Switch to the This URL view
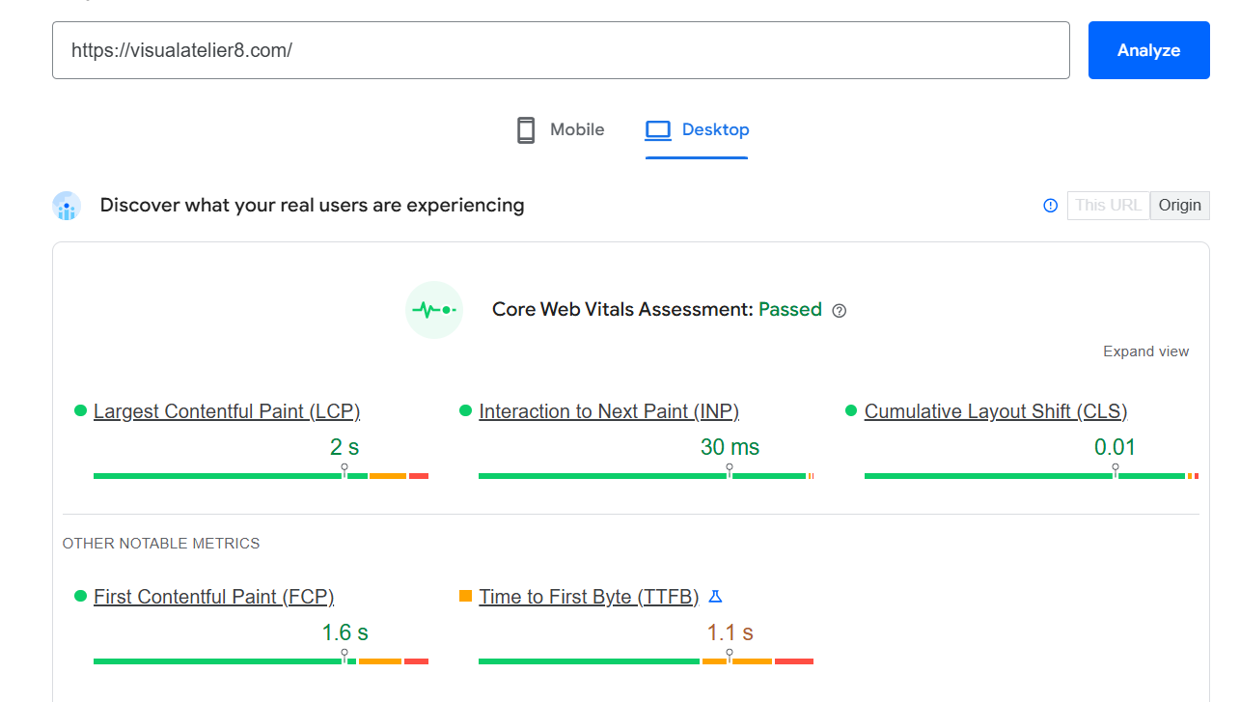The width and height of the screenshot is (1240, 702). tap(1108, 206)
